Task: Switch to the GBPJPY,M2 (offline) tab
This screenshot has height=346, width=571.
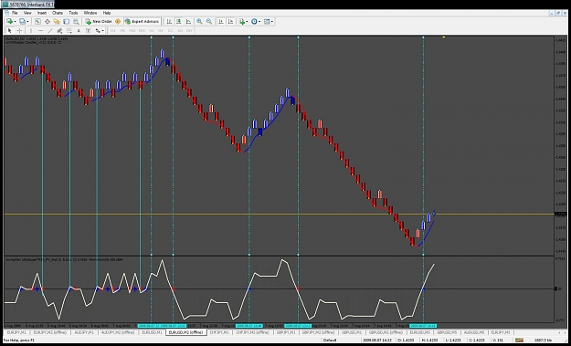Action: coord(318,332)
